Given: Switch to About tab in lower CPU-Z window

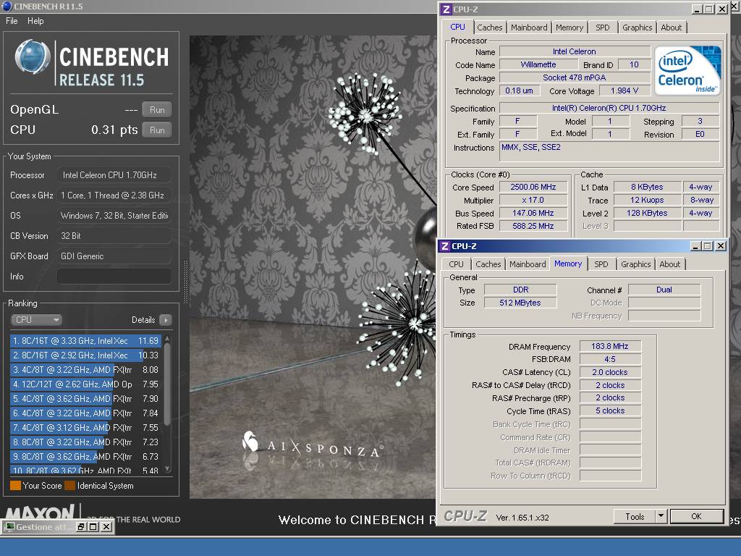Looking at the screenshot, I should (669, 264).
